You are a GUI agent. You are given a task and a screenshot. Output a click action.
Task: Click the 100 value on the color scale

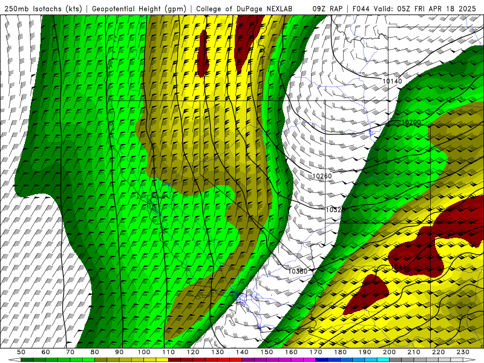[x=144, y=352]
